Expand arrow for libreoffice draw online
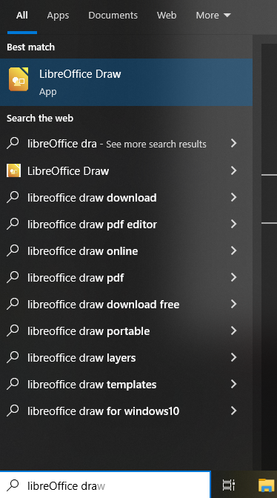Image resolution: width=277 pixels, height=498 pixels. pyautogui.click(x=234, y=250)
